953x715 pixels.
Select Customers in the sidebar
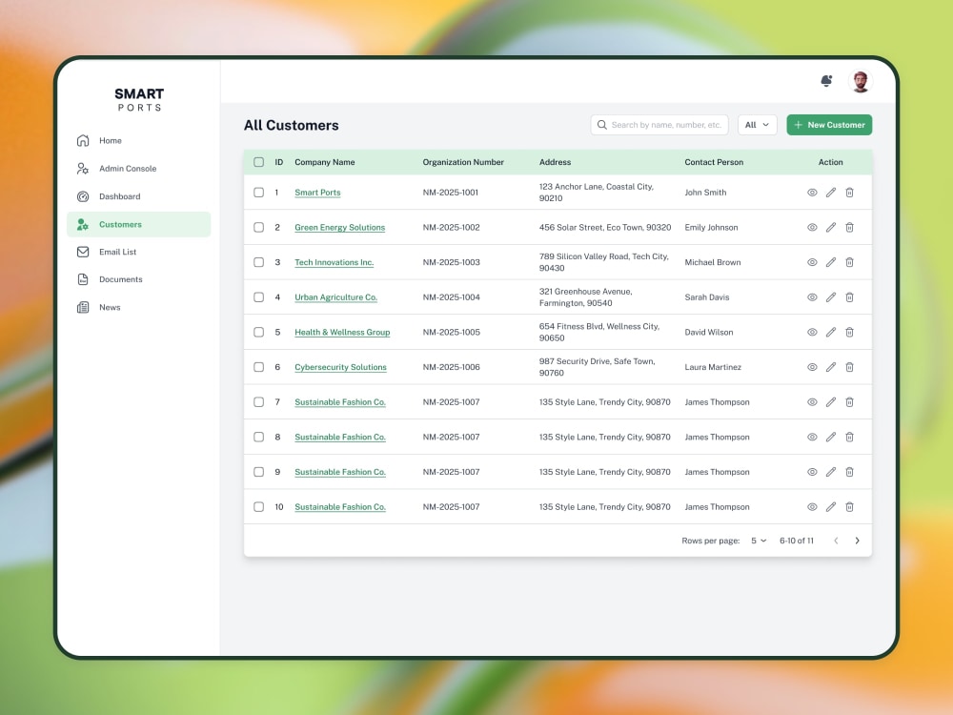coord(138,225)
